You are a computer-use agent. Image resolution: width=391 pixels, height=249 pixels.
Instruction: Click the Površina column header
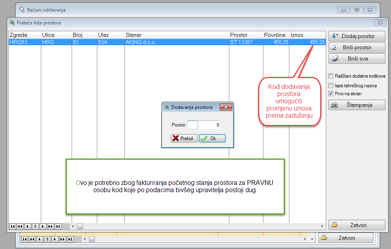pos(276,35)
